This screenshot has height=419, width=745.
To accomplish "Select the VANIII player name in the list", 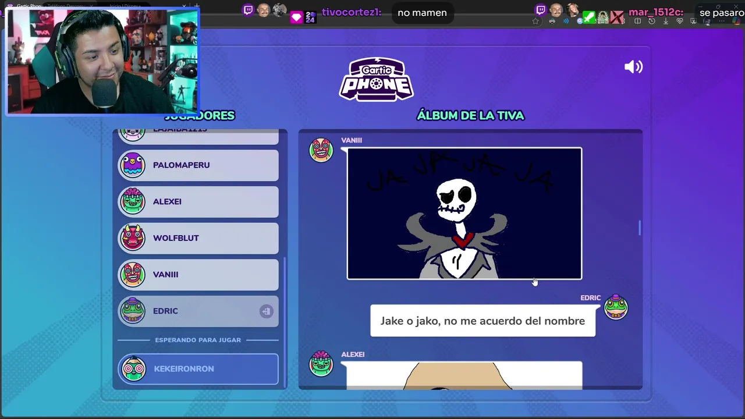I will pyautogui.click(x=165, y=275).
